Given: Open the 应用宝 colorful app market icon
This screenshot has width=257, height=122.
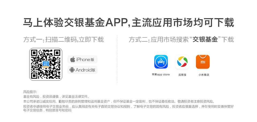Looking at the screenshot, I should (x=182, y=62).
